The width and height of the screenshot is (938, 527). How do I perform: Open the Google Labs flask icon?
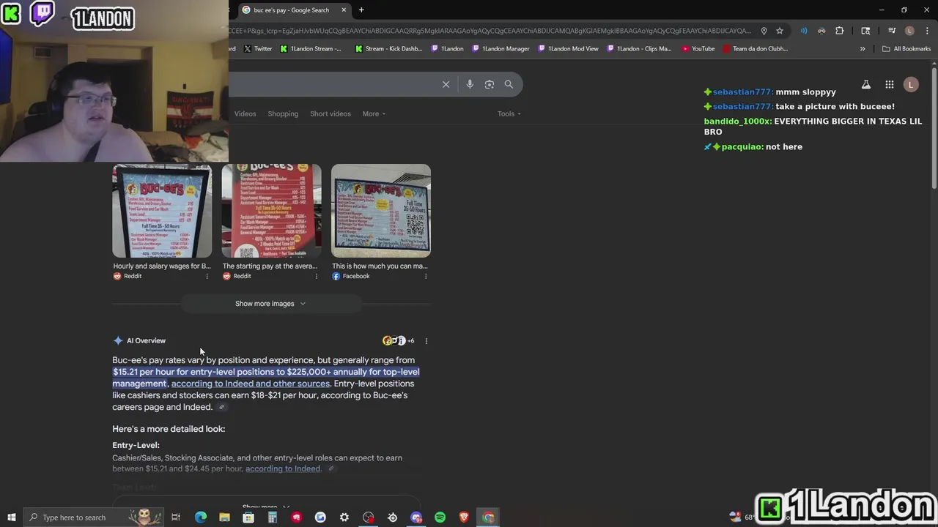[x=866, y=85]
